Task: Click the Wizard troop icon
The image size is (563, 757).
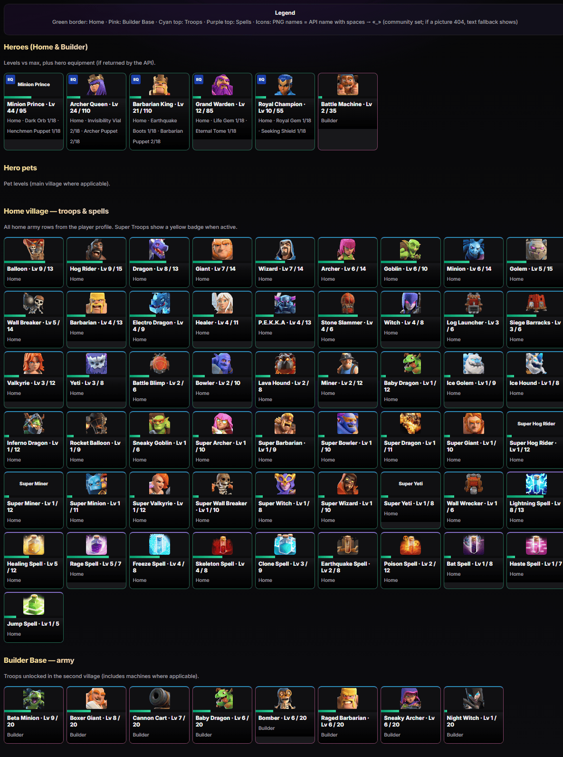Action: tap(285, 249)
